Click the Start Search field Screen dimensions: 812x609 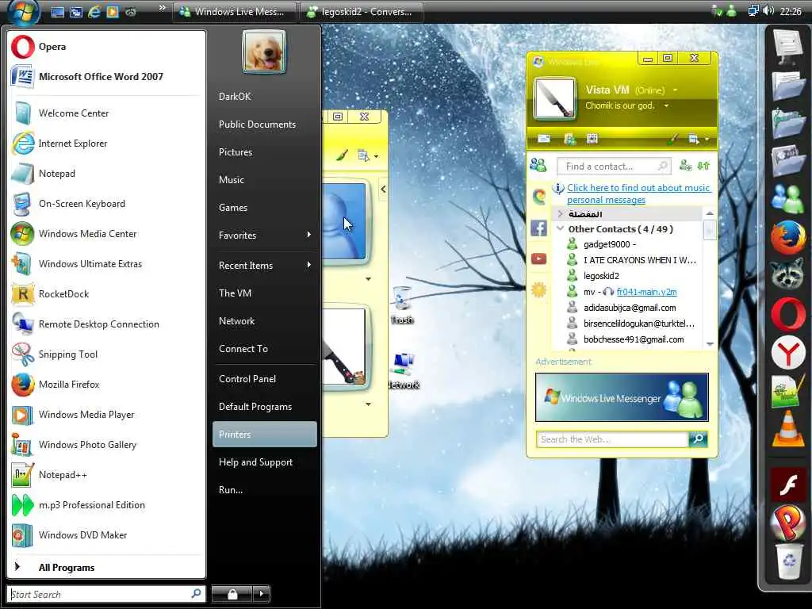[x=101, y=594]
